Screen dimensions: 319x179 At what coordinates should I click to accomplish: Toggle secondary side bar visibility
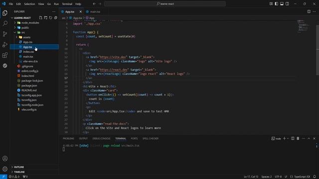pos(287,4)
